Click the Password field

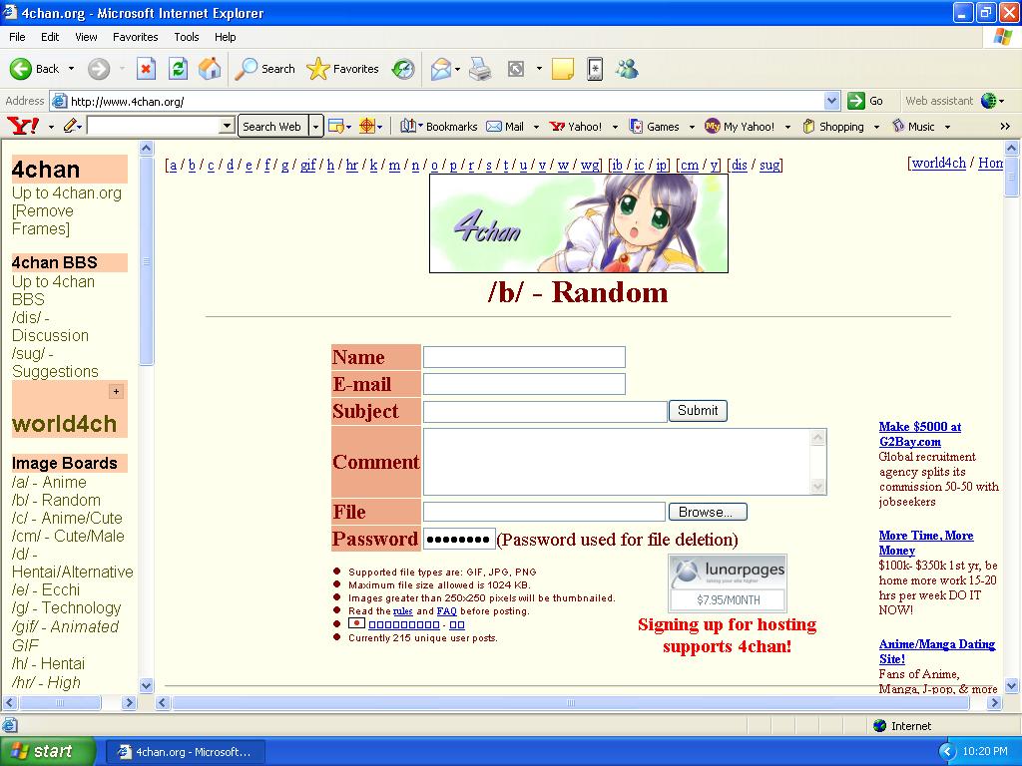[x=459, y=539]
